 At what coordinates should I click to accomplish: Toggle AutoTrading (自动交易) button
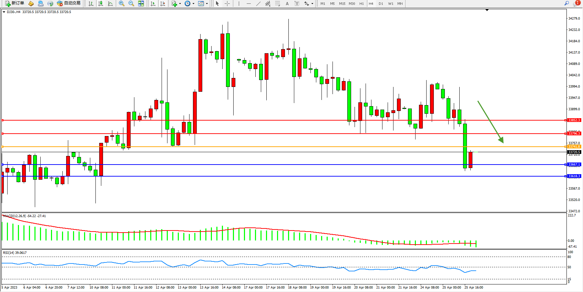pyautogui.click(x=69, y=3)
